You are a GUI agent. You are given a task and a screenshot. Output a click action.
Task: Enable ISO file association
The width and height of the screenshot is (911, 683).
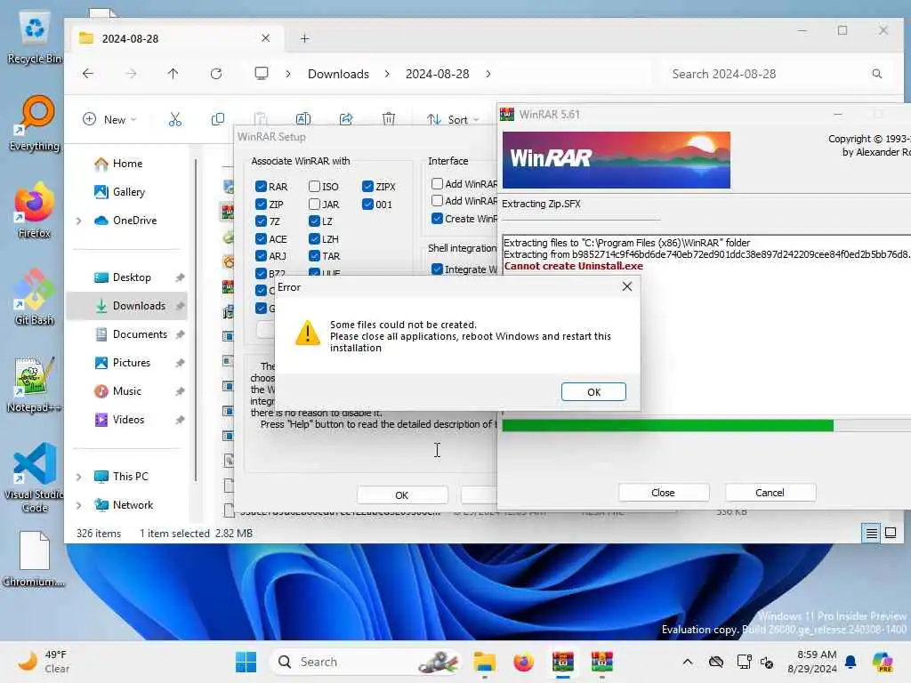coord(314,187)
